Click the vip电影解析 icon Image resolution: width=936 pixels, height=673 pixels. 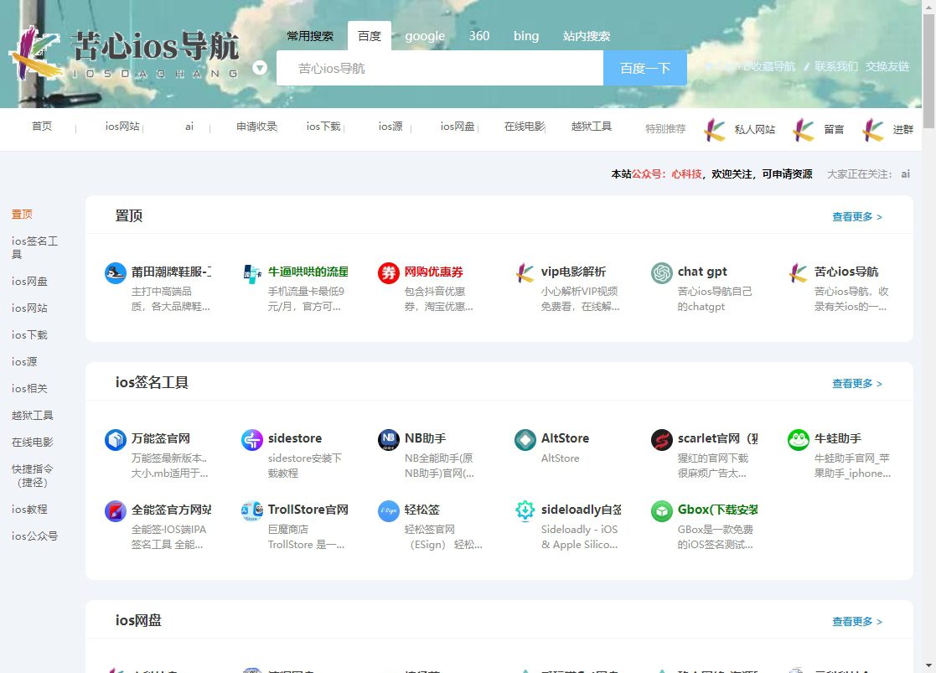pyautogui.click(x=525, y=273)
